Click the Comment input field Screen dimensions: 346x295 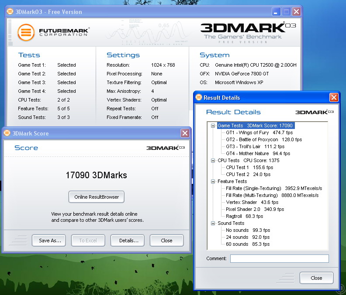[279, 258]
